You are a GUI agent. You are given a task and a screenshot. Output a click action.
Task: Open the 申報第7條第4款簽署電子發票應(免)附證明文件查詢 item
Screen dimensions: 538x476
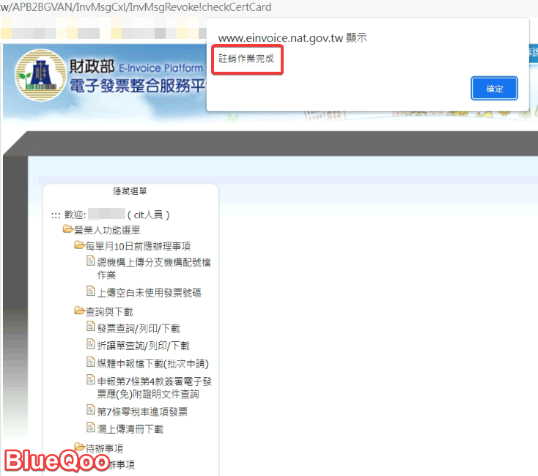coord(154,387)
